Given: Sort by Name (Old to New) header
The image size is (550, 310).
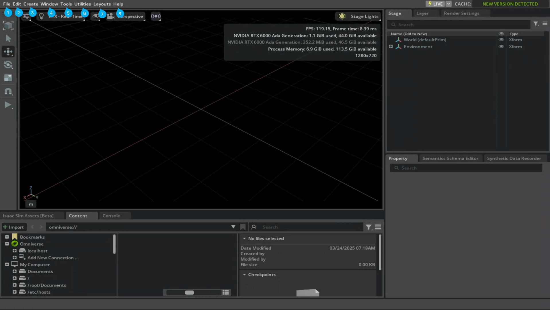Looking at the screenshot, I should pyautogui.click(x=409, y=34).
